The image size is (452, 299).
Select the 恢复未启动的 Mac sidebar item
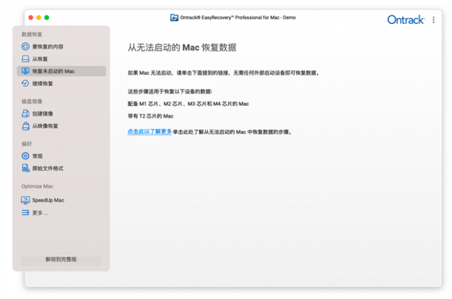point(61,71)
